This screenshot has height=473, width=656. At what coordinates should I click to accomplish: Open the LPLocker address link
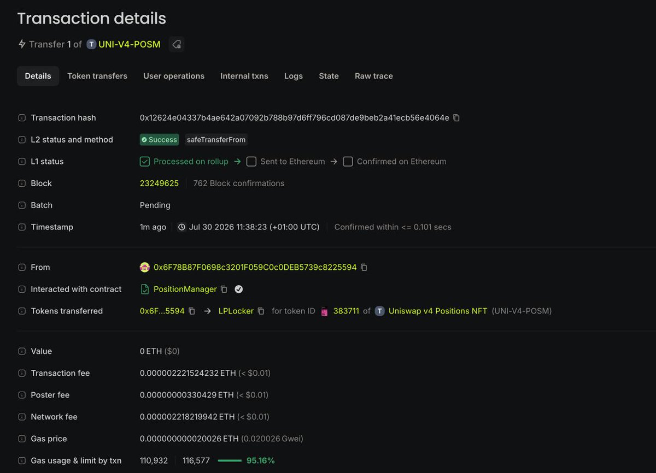pyautogui.click(x=236, y=311)
